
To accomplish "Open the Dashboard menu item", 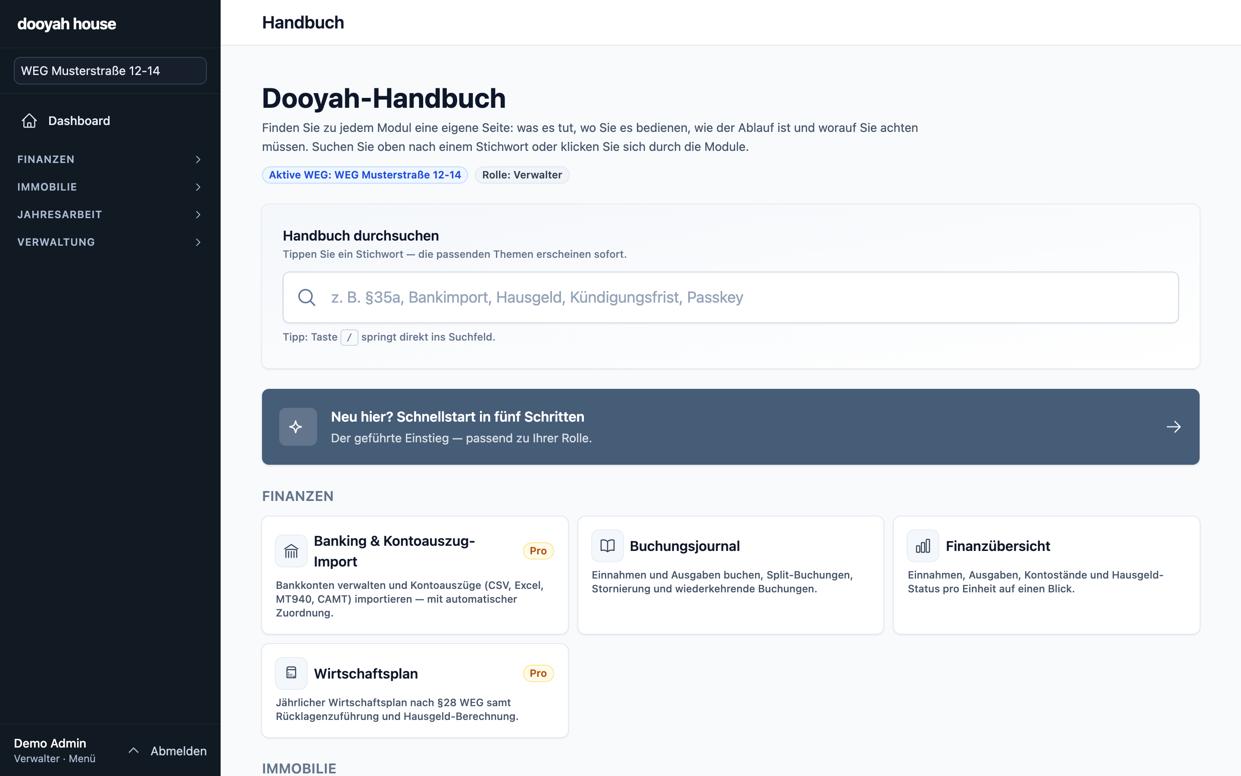I will 110,121.
